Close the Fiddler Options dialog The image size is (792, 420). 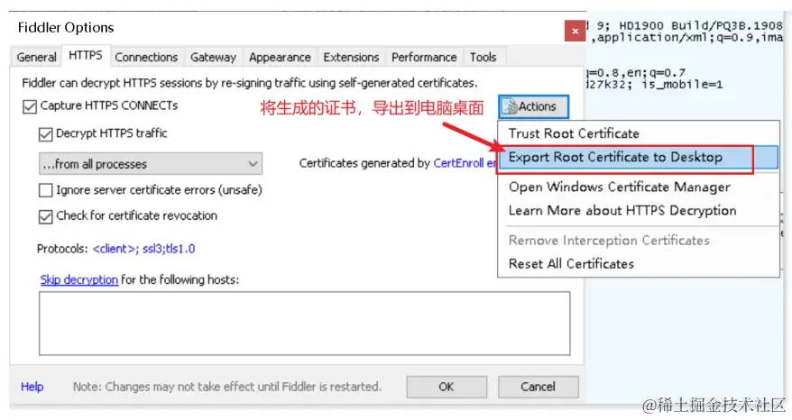(x=575, y=32)
